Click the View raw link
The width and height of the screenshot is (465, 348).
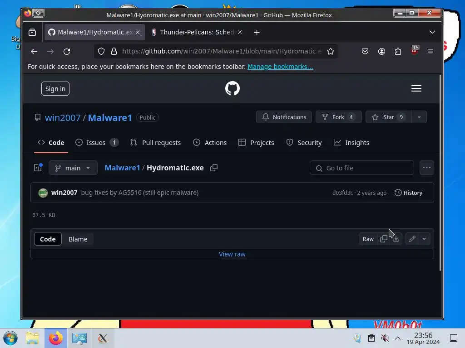(232, 254)
